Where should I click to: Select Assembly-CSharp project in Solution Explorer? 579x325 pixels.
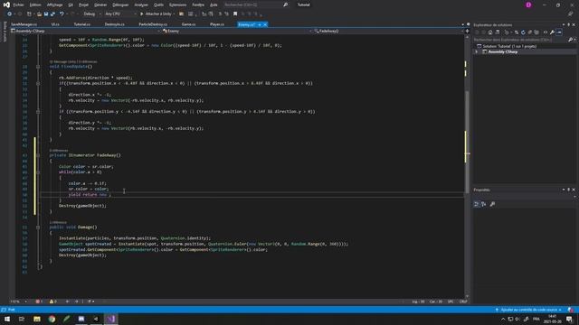click(x=503, y=52)
